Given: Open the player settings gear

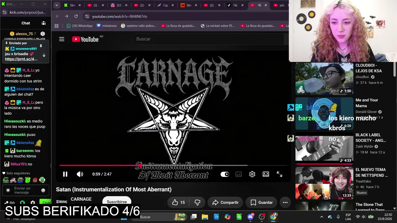Looking at the screenshot, I should click(252, 174).
